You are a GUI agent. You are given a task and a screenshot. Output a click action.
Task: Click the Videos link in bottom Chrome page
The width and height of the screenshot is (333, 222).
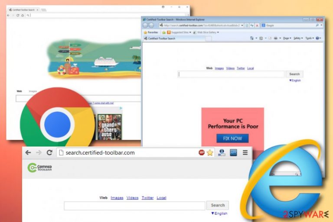click(133, 198)
